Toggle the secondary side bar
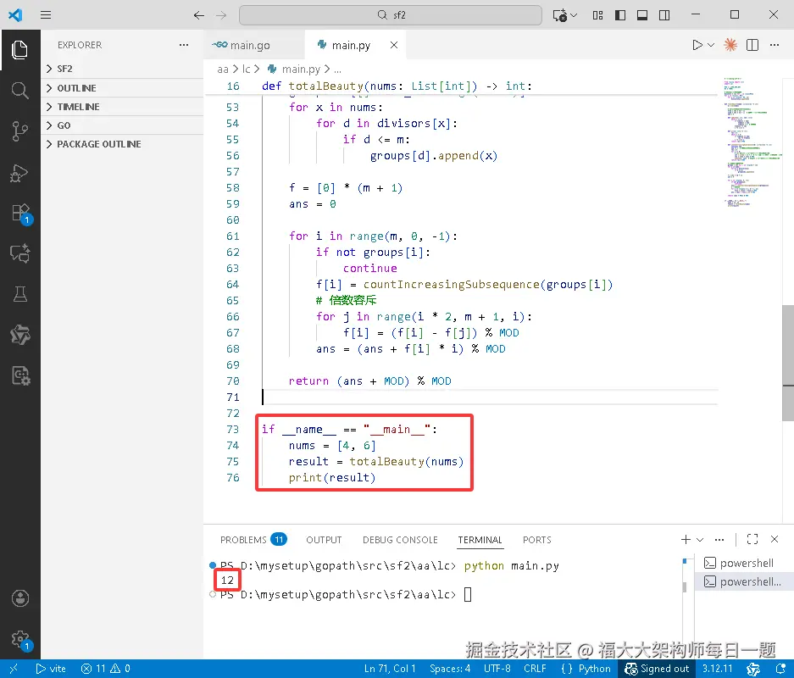The width and height of the screenshot is (794, 678). tap(664, 15)
